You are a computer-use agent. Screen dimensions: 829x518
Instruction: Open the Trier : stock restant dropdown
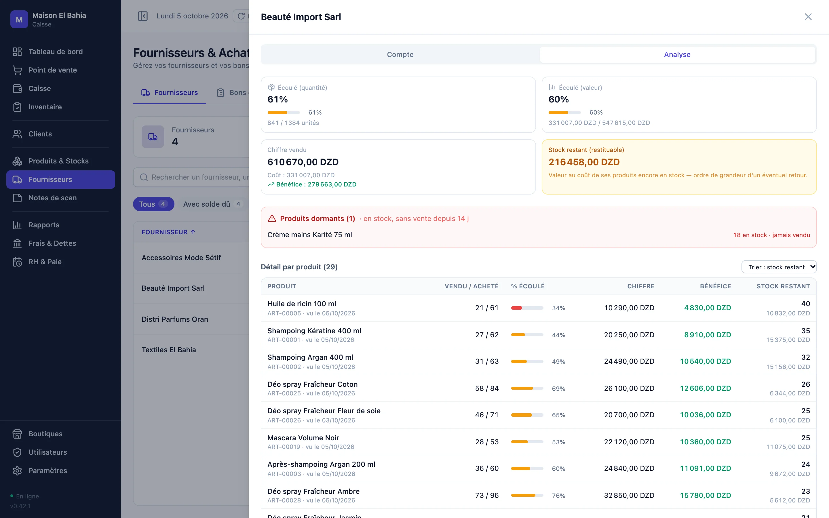coord(779,267)
